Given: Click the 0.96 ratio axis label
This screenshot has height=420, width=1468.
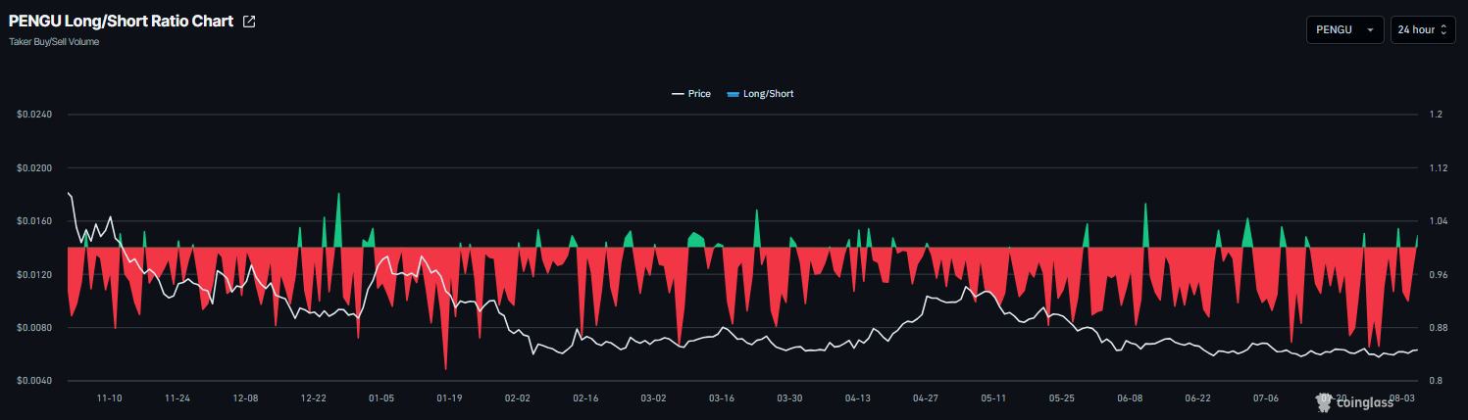Looking at the screenshot, I should click(x=1439, y=274).
